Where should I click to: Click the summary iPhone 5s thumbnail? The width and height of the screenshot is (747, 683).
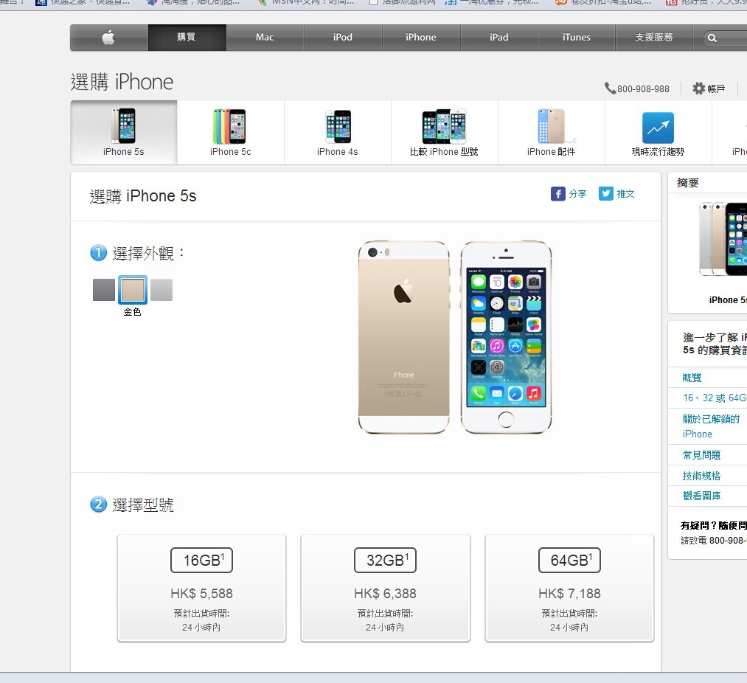723,239
